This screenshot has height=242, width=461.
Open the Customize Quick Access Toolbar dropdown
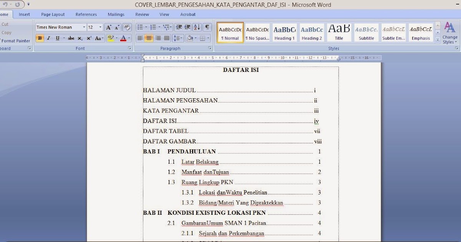click(28, 5)
